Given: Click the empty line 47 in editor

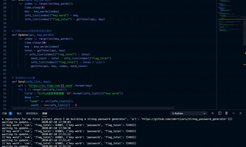Looking at the screenshot, I should pyautogui.click(x=73, y=74).
